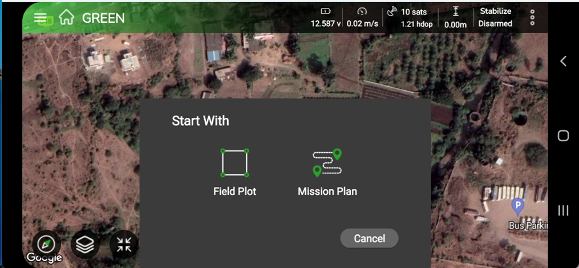Tap the speedometer 0.02 m/s indicator
This screenshot has width=579, height=268.
[362, 18]
